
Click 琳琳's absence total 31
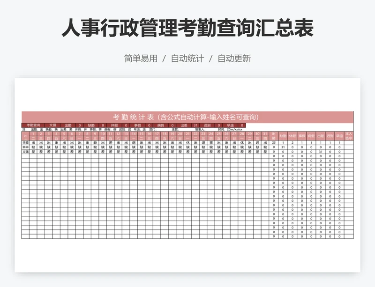[x=283, y=147]
